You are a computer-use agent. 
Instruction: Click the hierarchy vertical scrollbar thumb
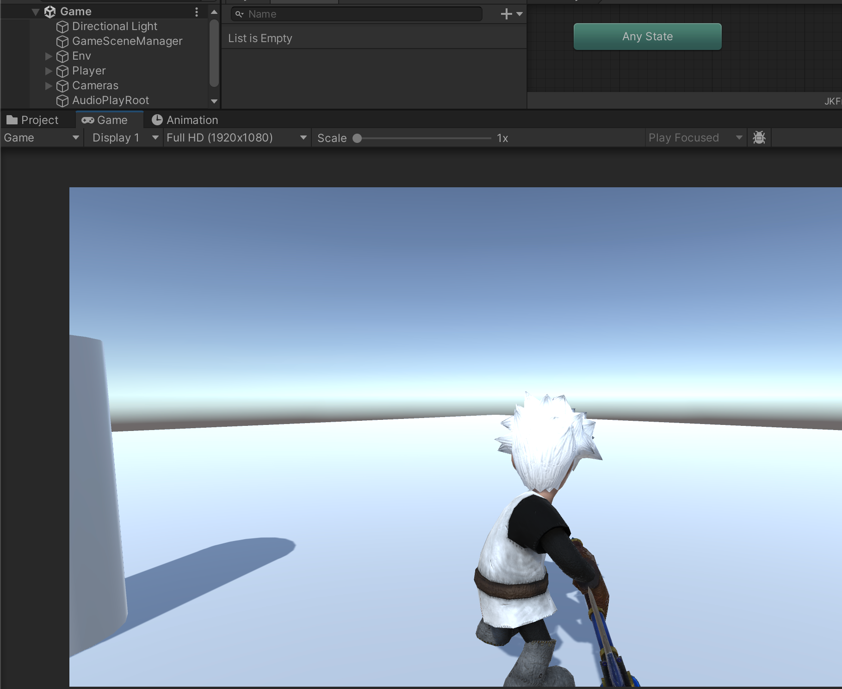pos(214,53)
